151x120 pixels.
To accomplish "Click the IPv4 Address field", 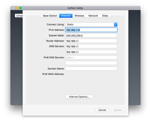I will [x=91, y=30].
